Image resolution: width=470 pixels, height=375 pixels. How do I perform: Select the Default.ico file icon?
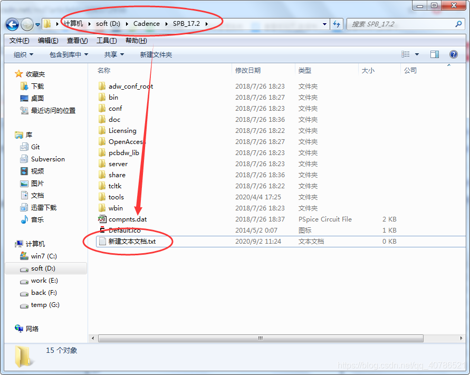pos(102,230)
